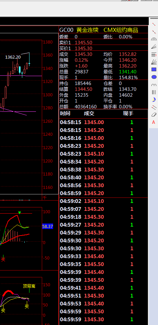This screenshot has height=325, width=158.
Task: Select the horizontal retracement levels tool
Action: tap(154, 55)
